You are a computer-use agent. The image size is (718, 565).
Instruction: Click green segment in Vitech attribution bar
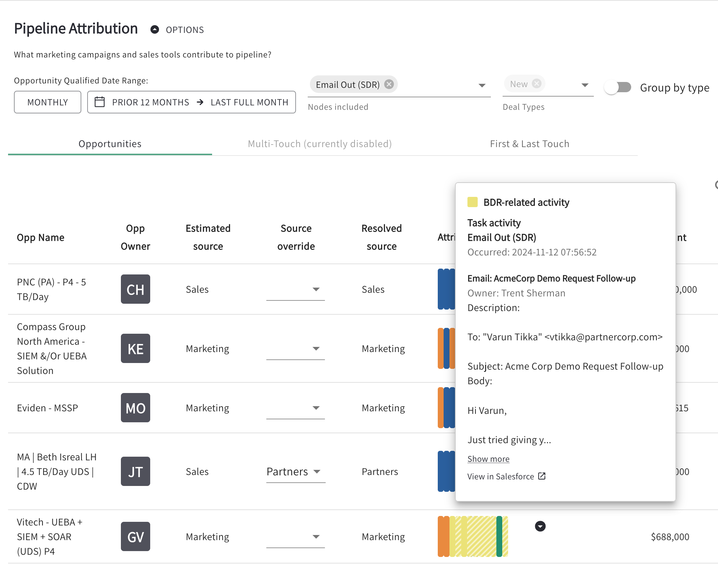tap(499, 536)
